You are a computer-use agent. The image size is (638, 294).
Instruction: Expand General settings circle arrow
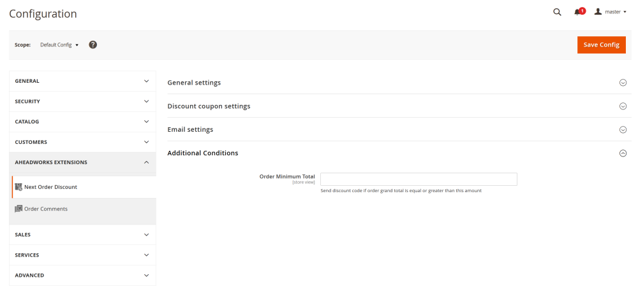(623, 83)
